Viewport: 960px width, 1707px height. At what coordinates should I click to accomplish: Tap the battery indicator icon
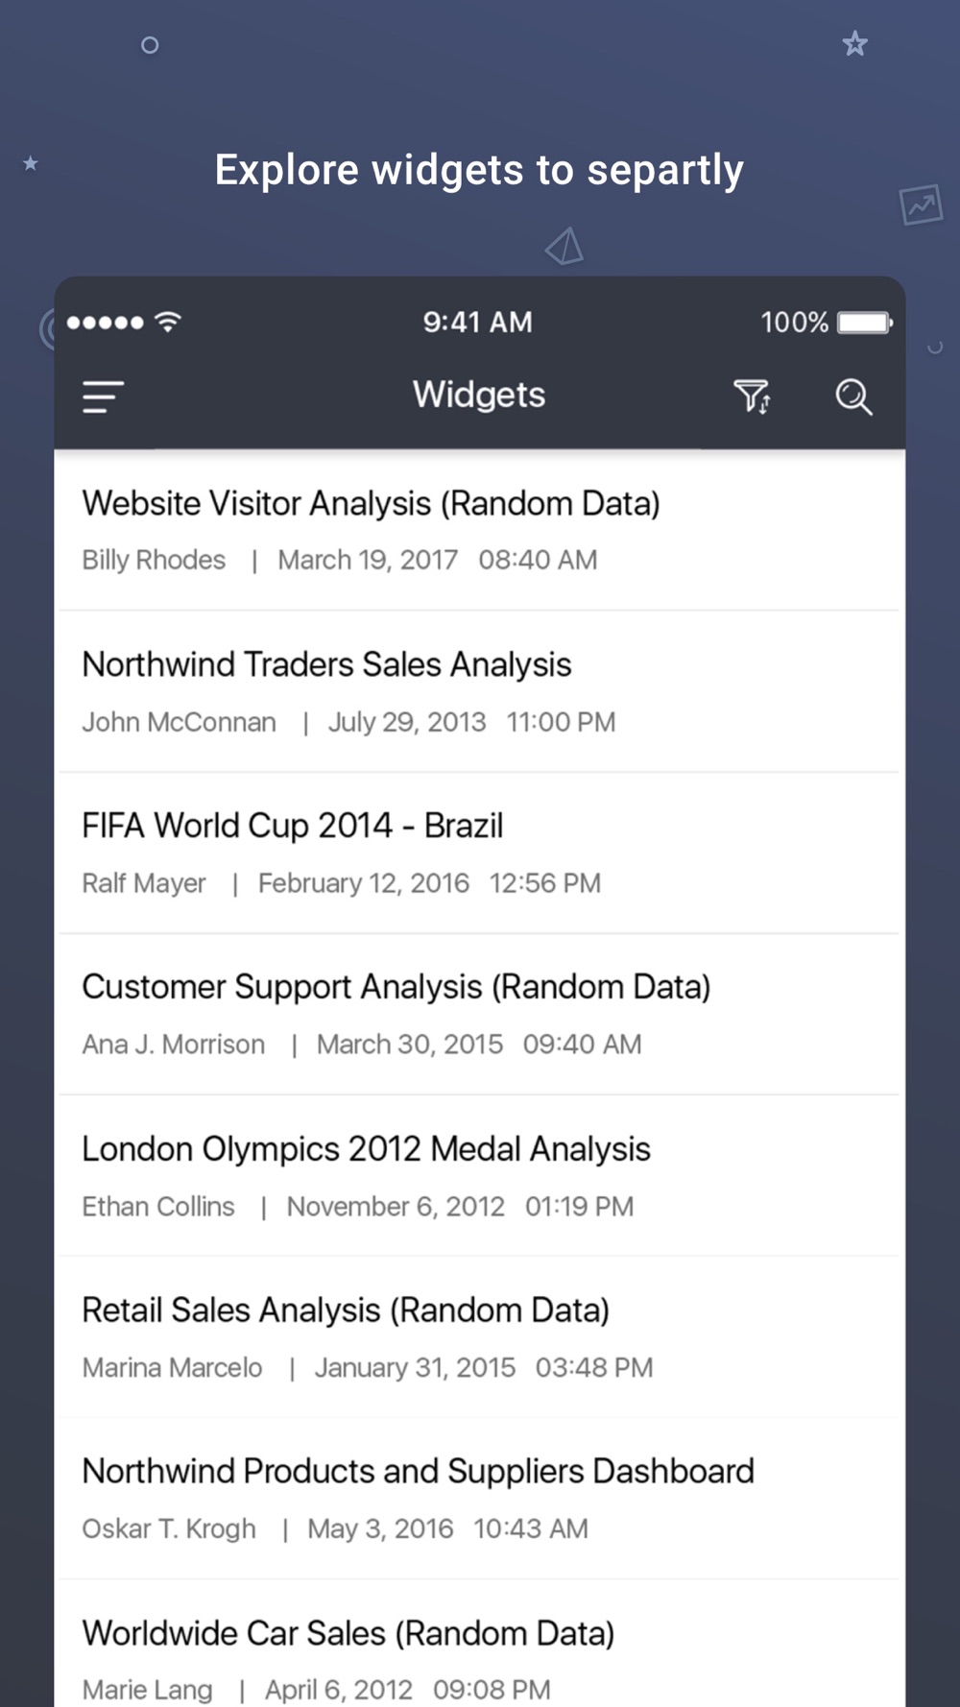(x=865, y=322)
